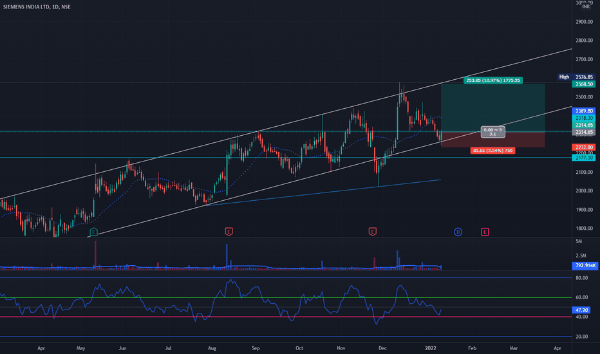
Task: Click the Aug date label on time axis
Action: coord(212,348)
